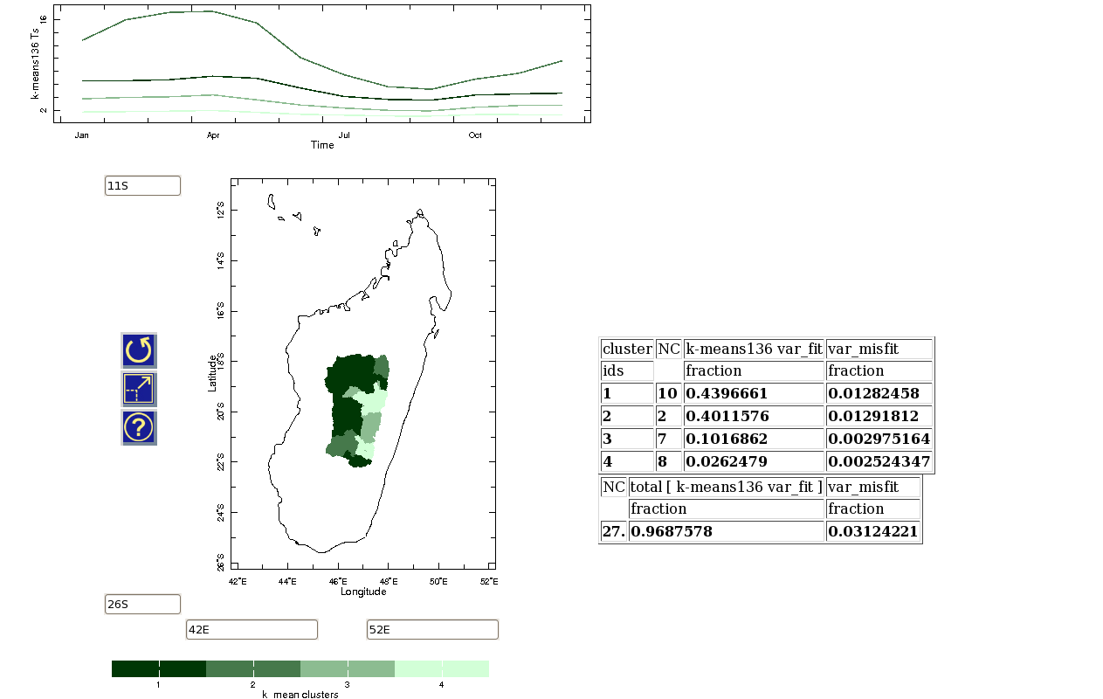Click the zoom-out diagonal arrow icon
This screenshot has height=699, width=1103.
point(139,389)
